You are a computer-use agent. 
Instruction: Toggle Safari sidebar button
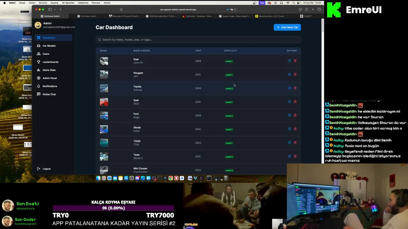tap(50, 10)
